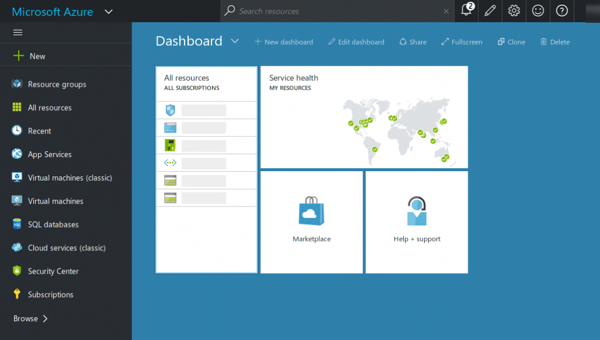Image resolution: width=600 pixels, height=340 pixels.
Task: Click the pencil edit icon in top bar
Action: pyautogui.click(x=490, y=11)
